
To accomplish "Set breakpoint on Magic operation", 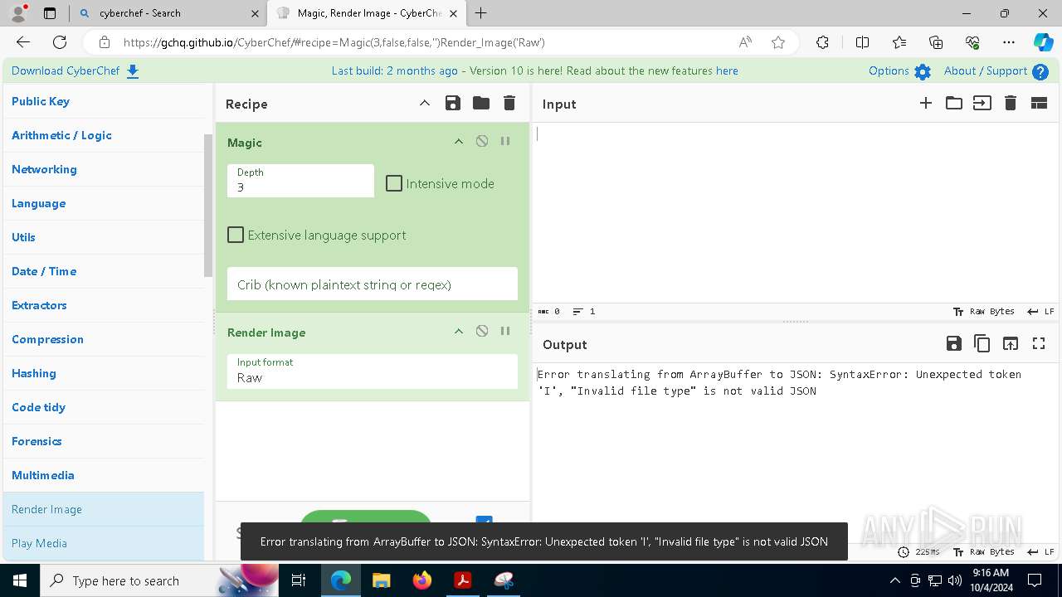I will (x=505, y=141).
